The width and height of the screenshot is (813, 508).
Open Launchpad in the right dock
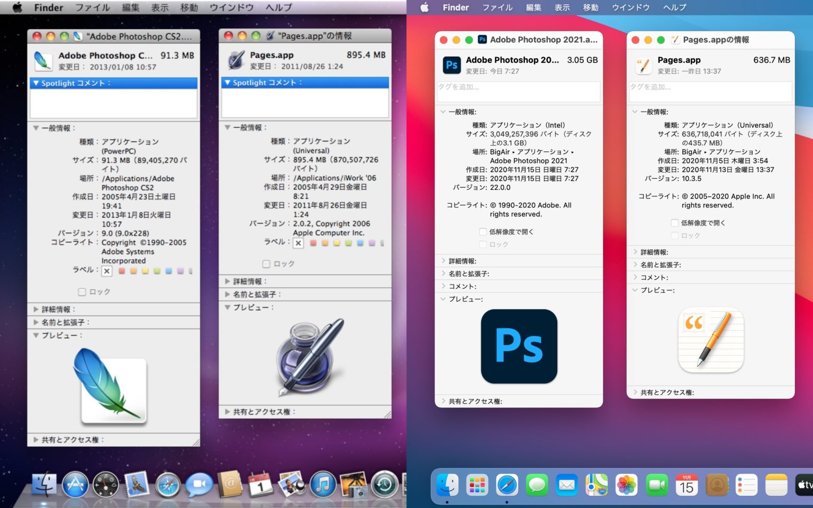click(477, 485)
